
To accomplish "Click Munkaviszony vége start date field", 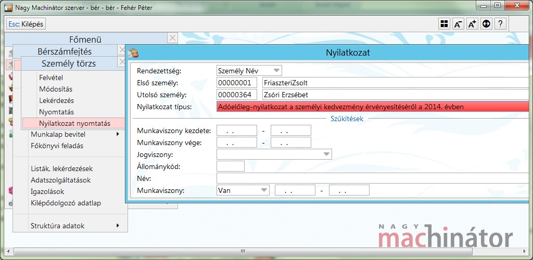I will (237, 142).
